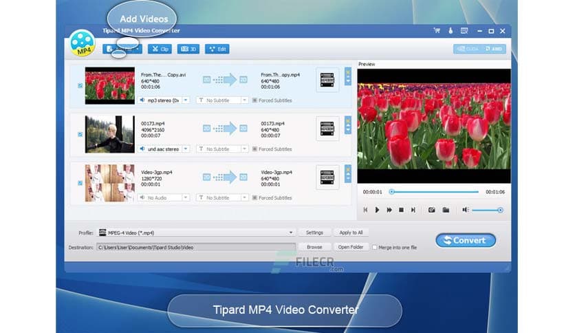Take a snapshot of the preview
The width and height of the screenshot is (575, 333).
pos(432,210)
